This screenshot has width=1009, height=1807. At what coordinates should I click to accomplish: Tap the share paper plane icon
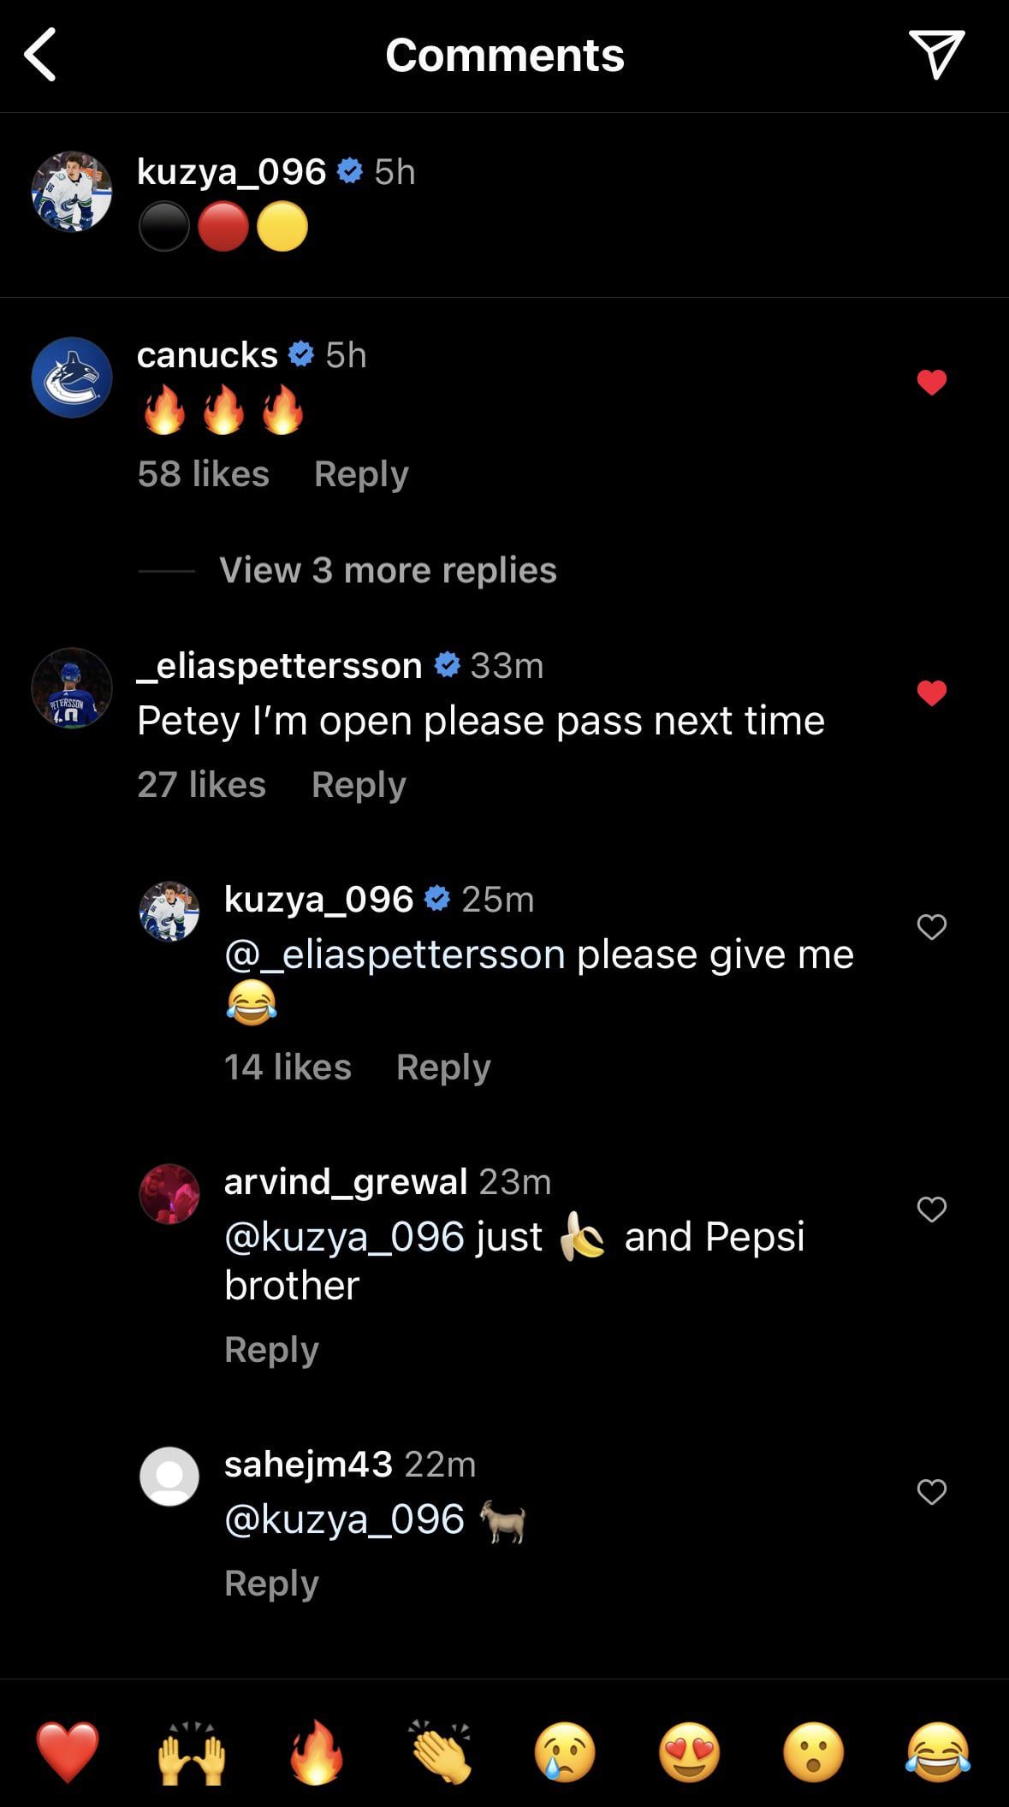936,54
